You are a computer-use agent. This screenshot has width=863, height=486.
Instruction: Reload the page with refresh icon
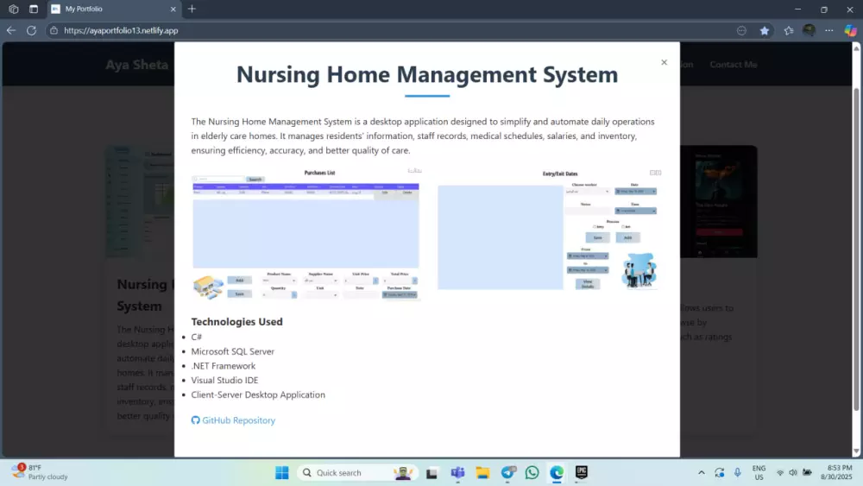[31, 30]
